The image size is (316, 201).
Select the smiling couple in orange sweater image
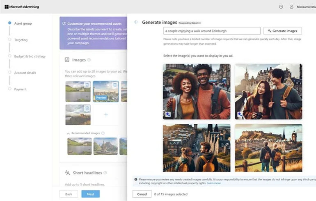(x=197, y=91)
